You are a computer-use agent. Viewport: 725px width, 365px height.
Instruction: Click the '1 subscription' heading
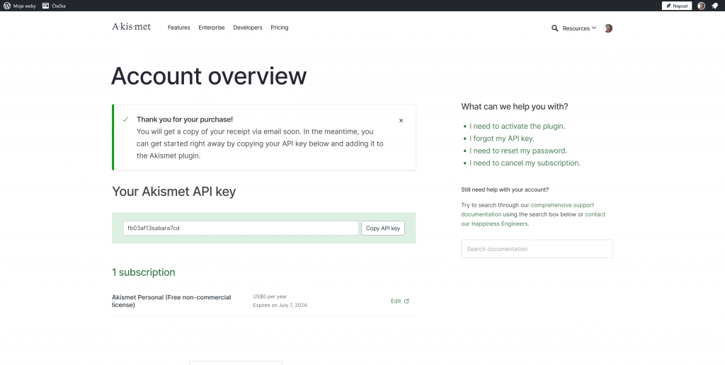click(x=143, y=272)
